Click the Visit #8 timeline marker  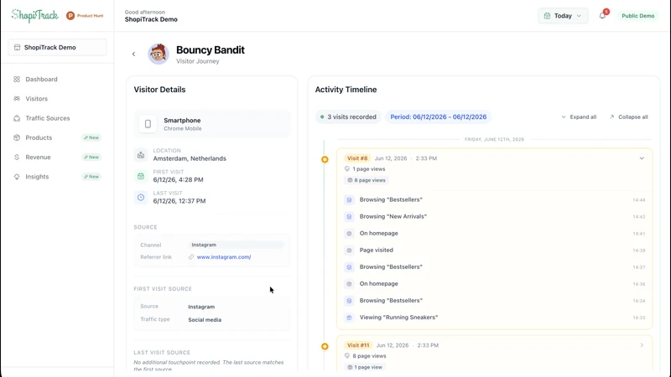[325, 159]
